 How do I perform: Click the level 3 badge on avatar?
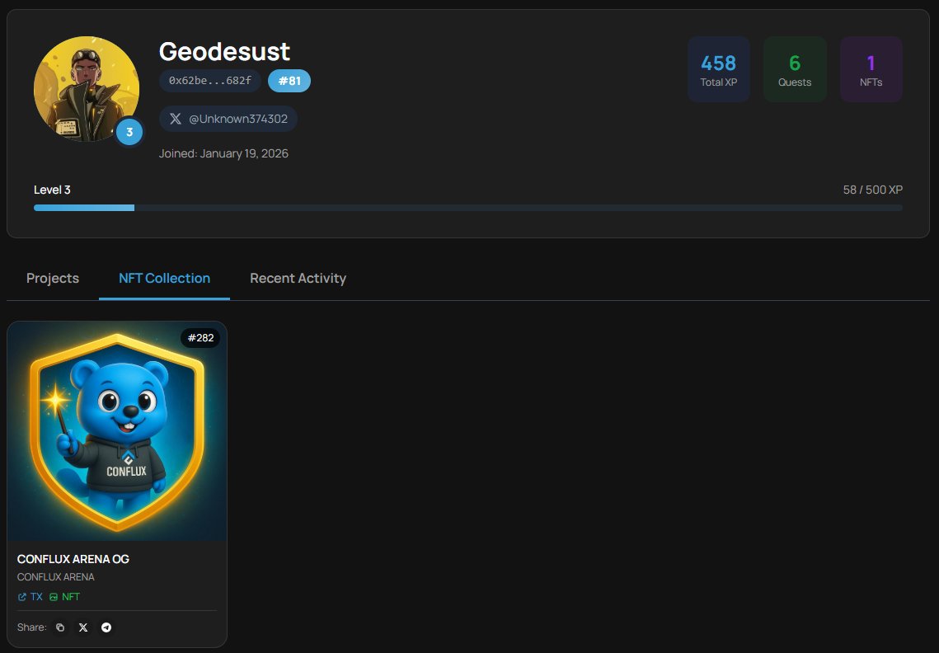(129, 132)
